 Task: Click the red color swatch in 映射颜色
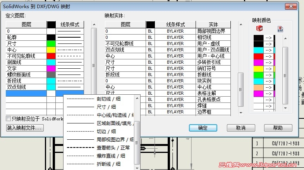[258, 56]
